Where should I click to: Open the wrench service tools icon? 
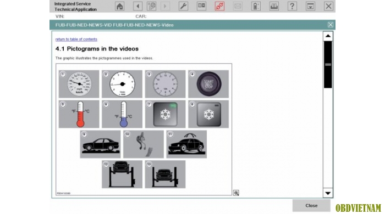click(x=183, y=6)
